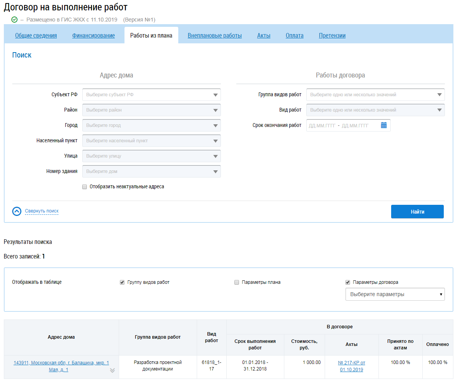Open the calendar date picker icon

pyautogui.click(x=383, y=125)
